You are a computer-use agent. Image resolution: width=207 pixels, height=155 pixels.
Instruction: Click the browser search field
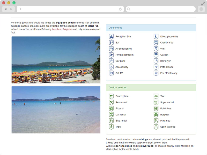[161, 9]
